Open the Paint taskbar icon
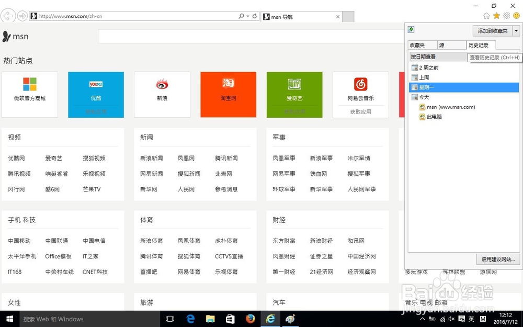Screen dimensions: 523x327 click(x=290, y=319)
